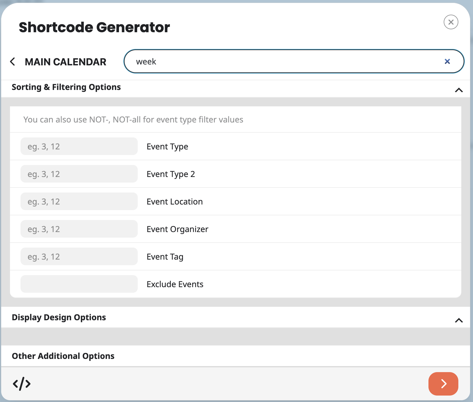Select the Event Location input box
The image size is (473, 402).
pos(79,201)
